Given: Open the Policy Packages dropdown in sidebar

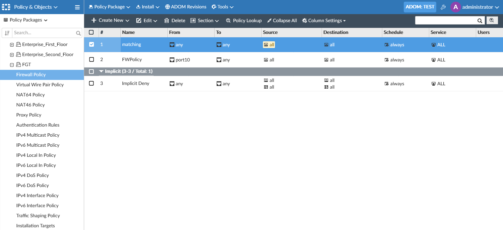Looking at the screenshot, I should pos(25,20).
